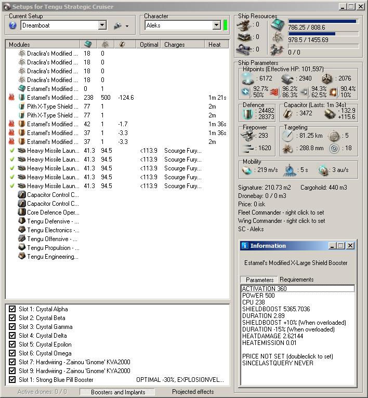This screenshot has height=398, width=368.
Task: Click the thermal resistance icon showing 96.2%
Action: point(274,91)
